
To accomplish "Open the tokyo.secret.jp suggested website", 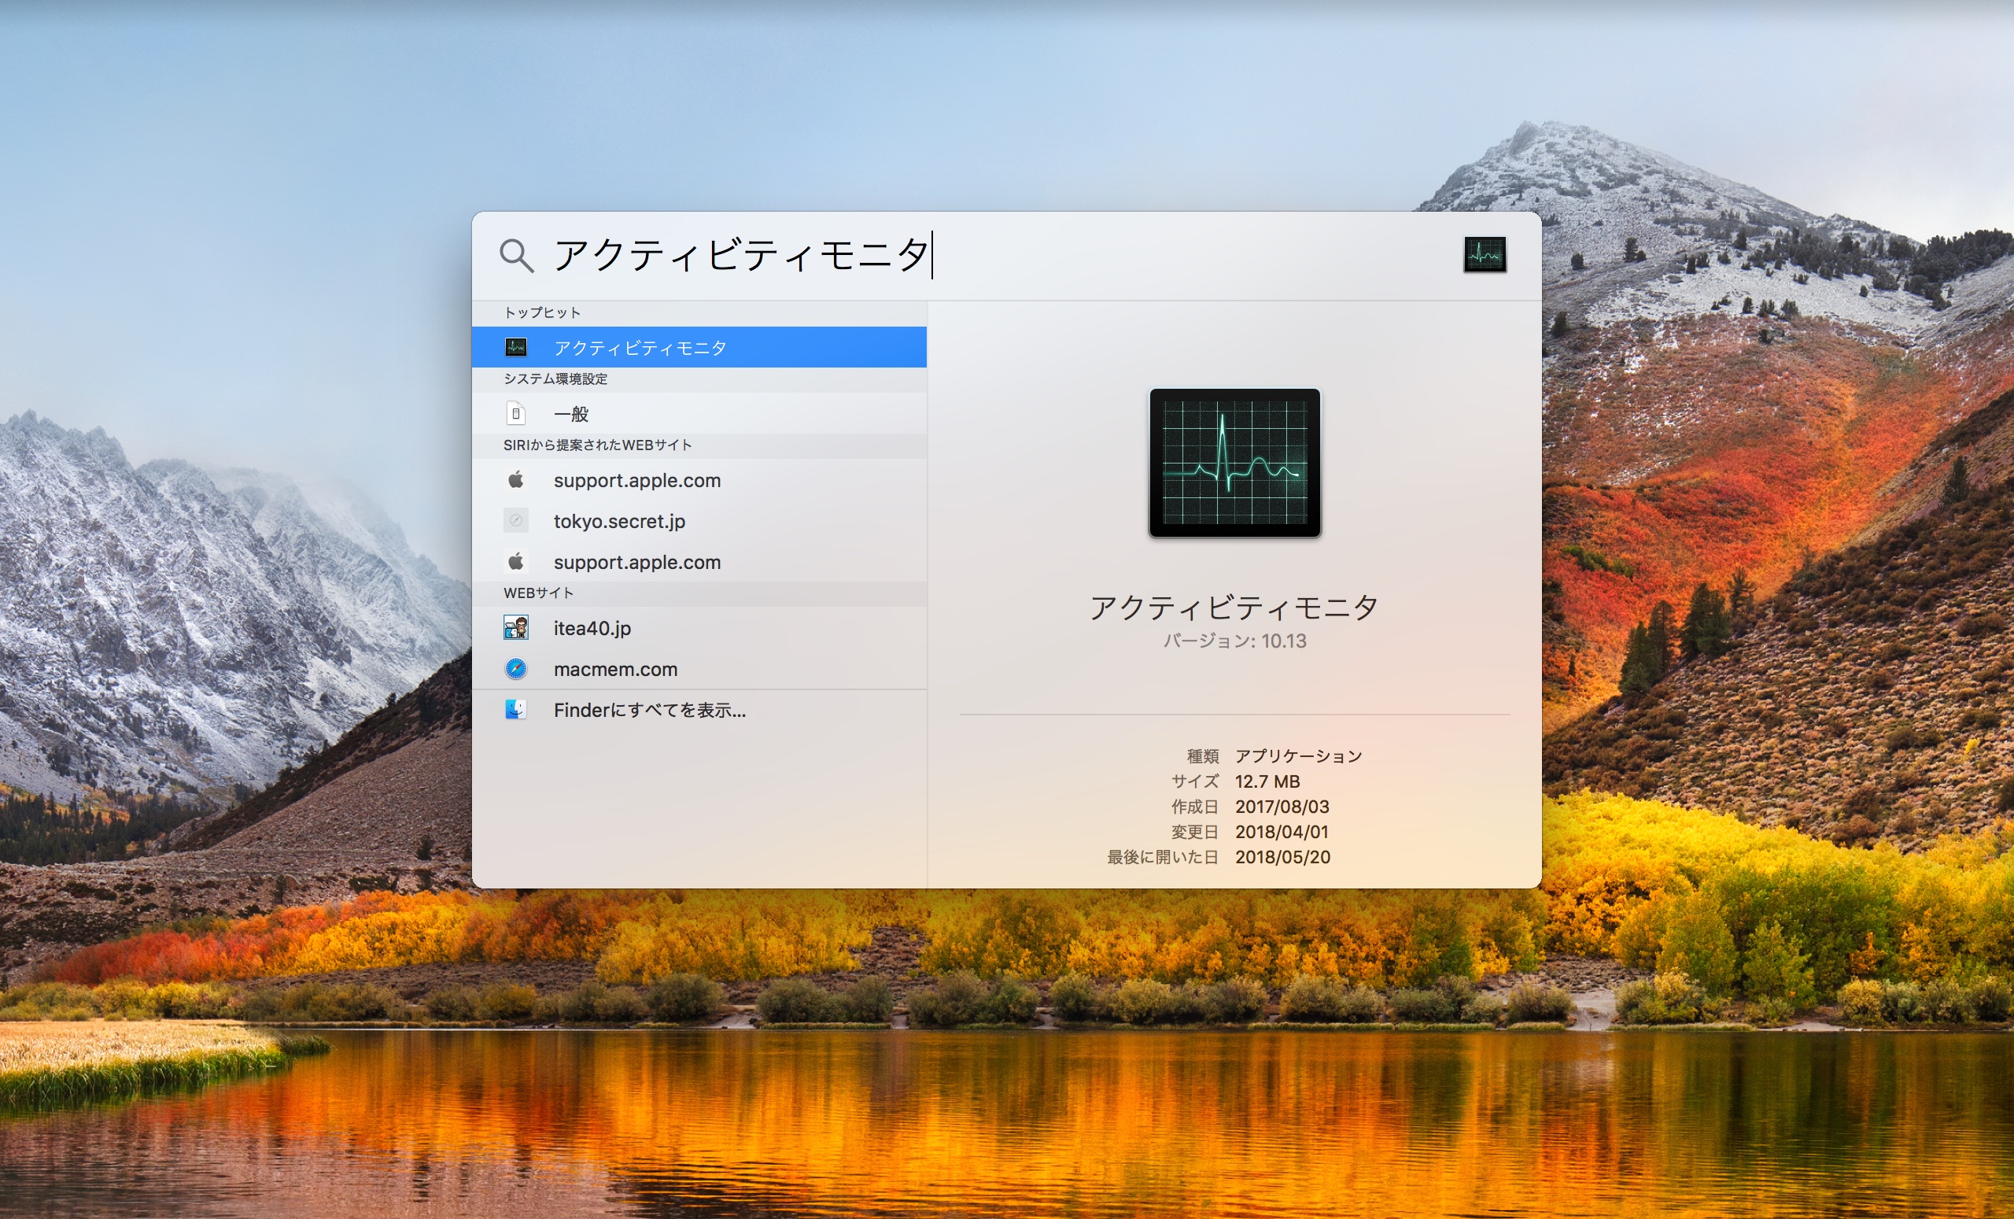I will (x=699, y=521).
